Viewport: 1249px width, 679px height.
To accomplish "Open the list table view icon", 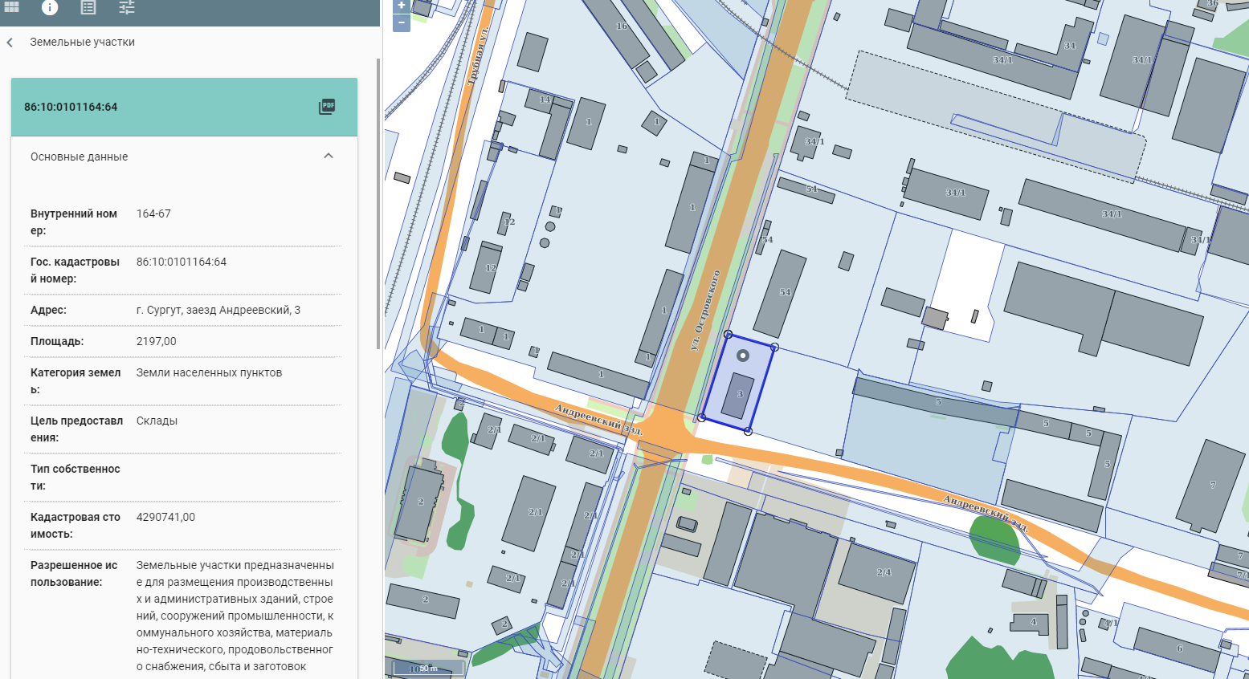I will point(88,7).
